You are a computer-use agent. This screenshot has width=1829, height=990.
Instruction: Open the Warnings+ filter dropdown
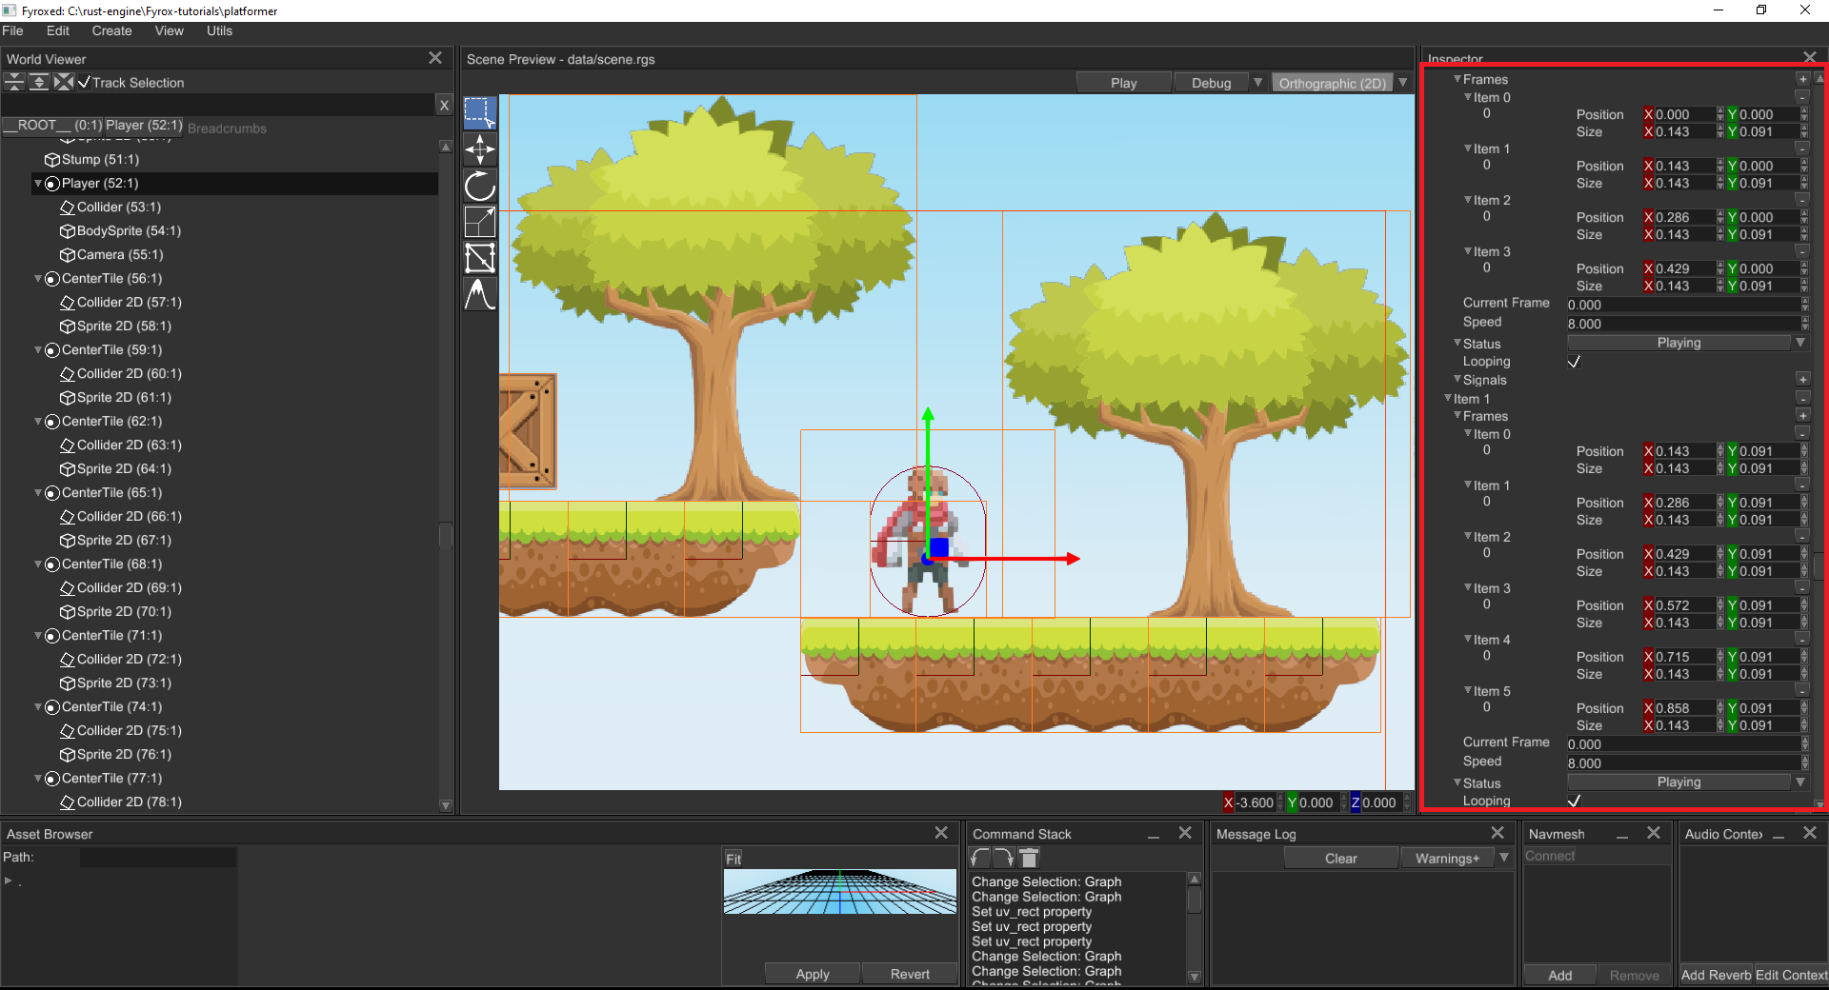(x=1504, y=858)
